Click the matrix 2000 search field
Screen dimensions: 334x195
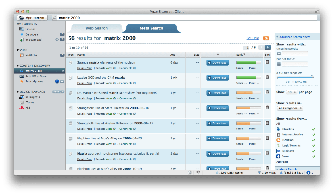point(187,18)
